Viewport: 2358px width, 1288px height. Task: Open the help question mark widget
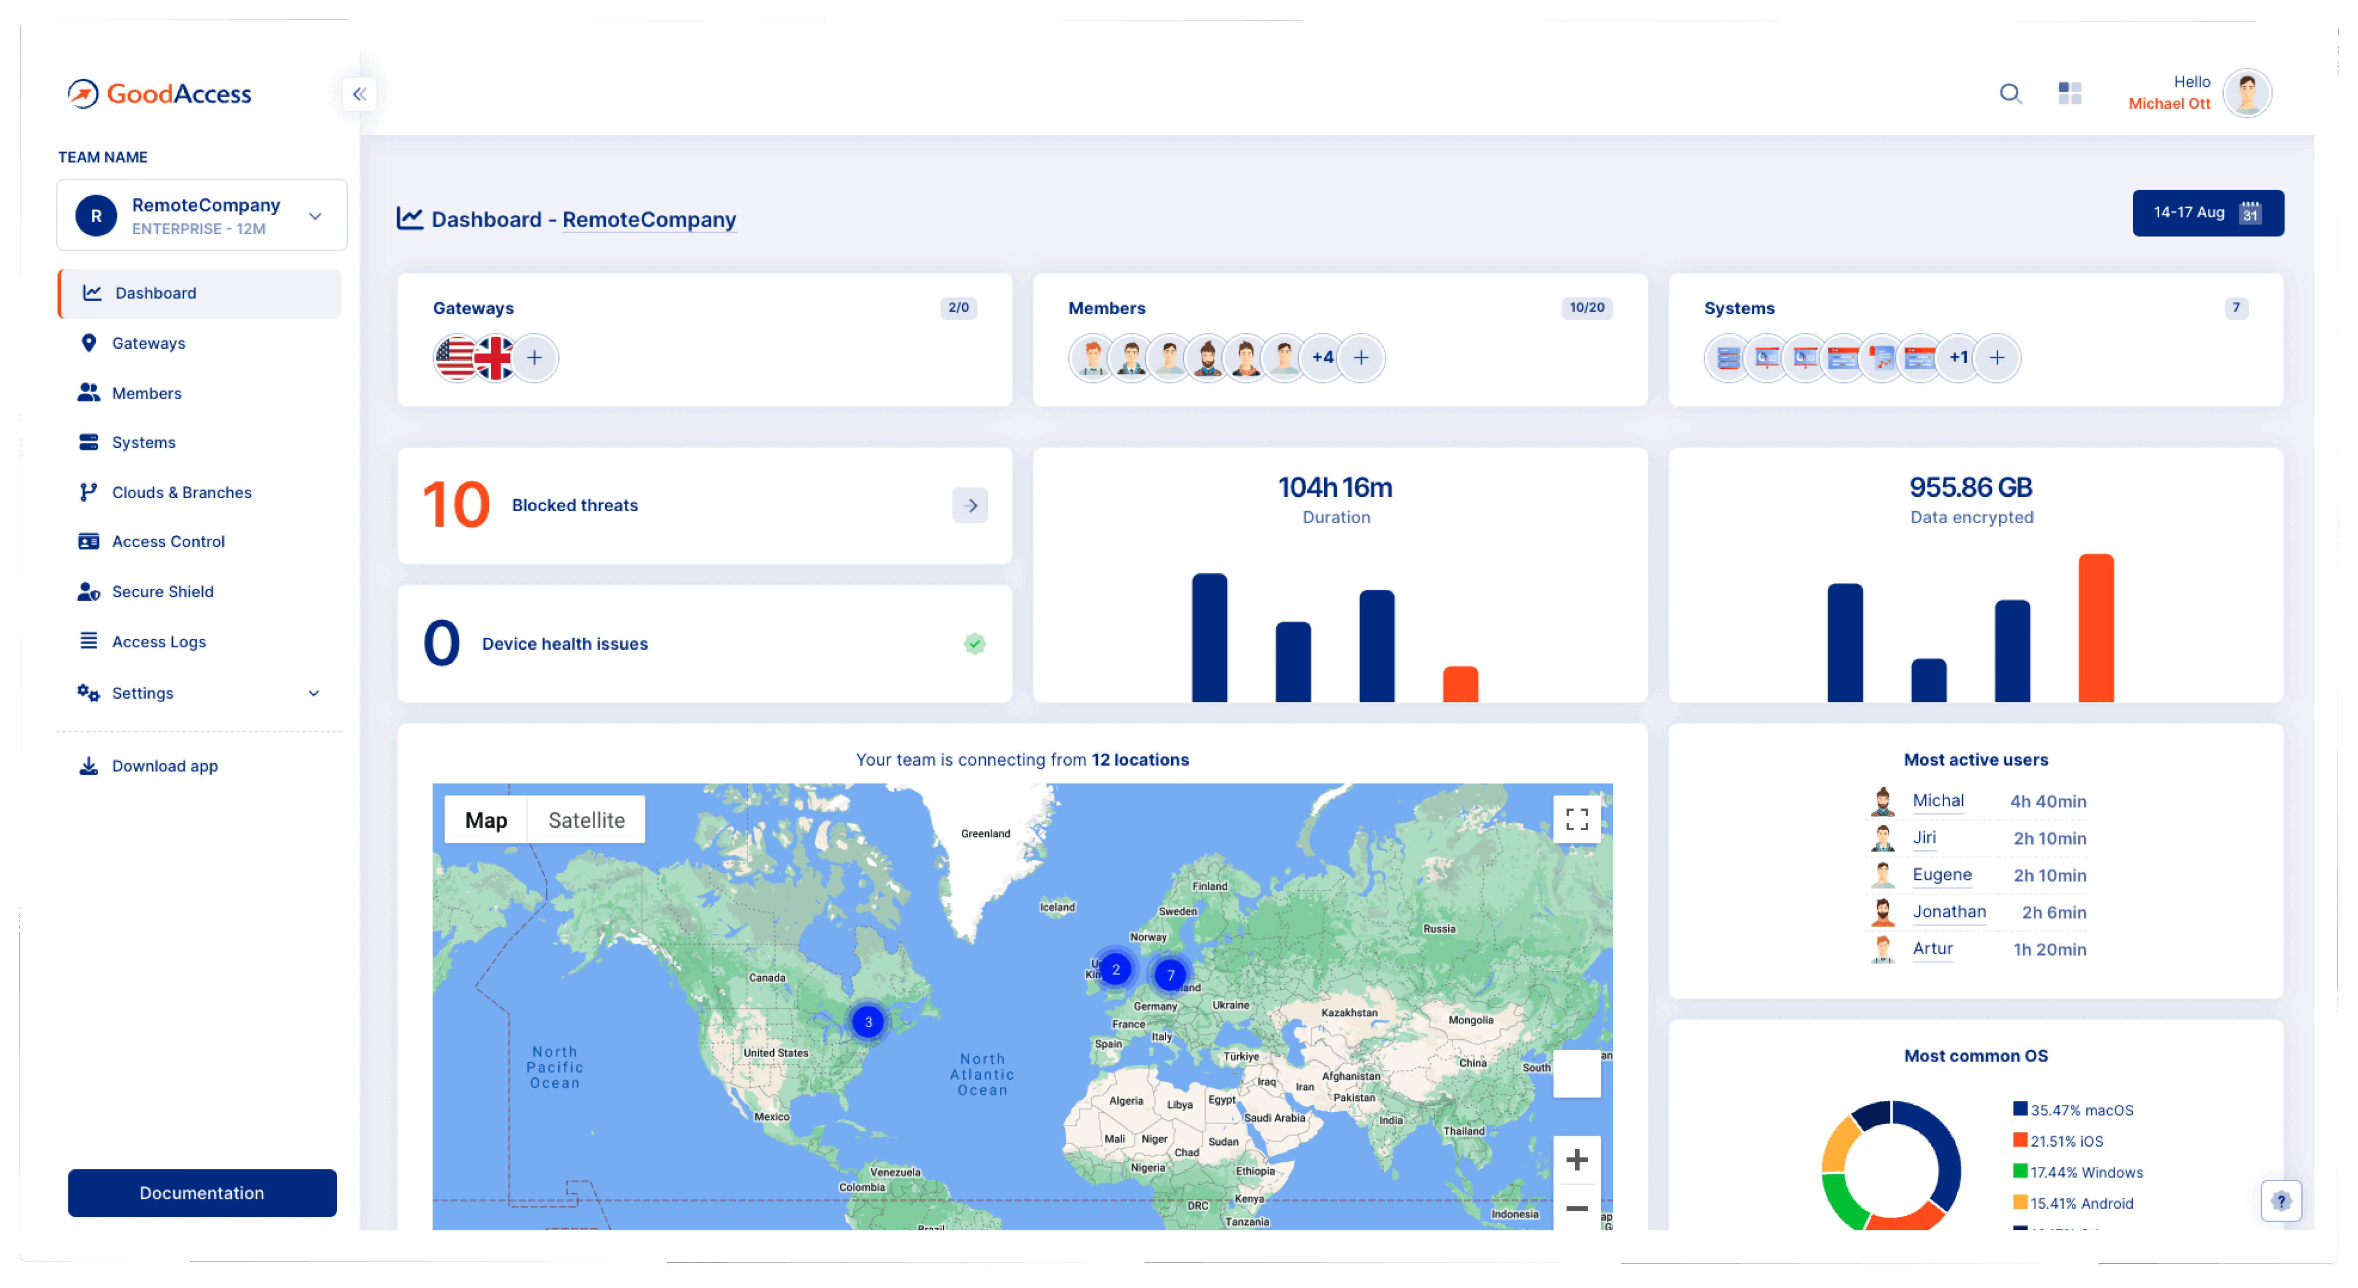click(x=2280, y=1201)
